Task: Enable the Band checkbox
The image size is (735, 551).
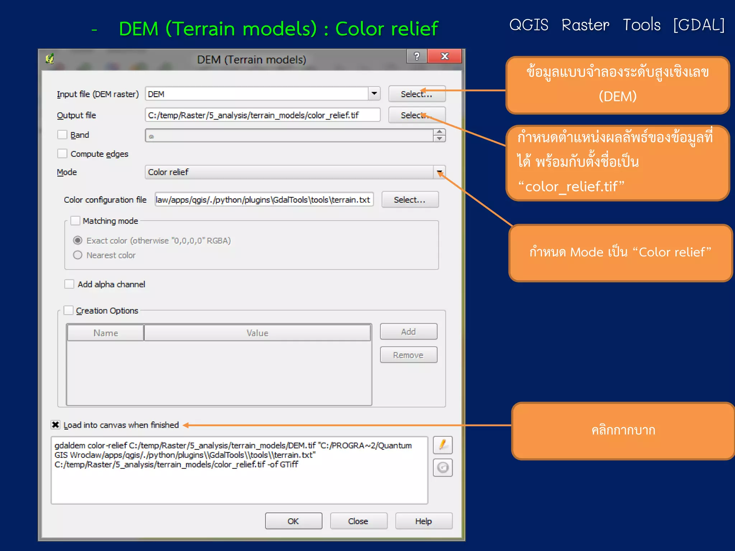Action: (62, 135)
